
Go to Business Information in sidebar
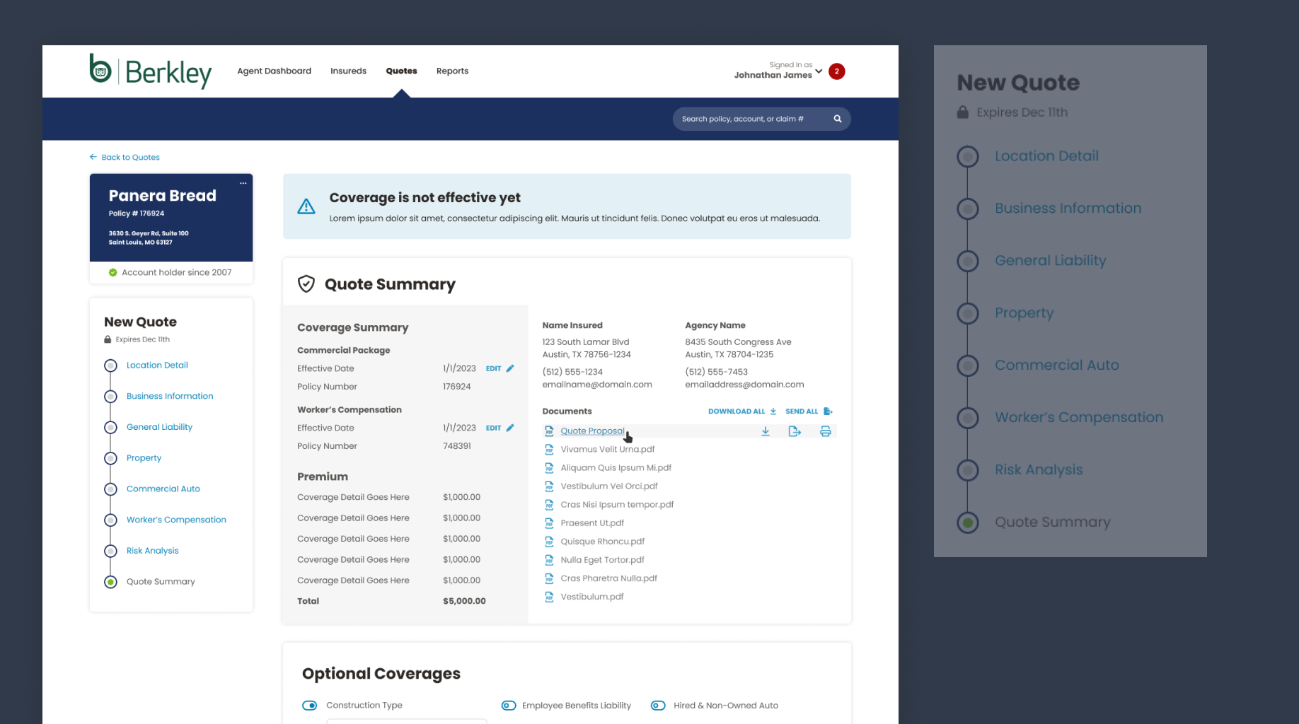tap(170, 396)
